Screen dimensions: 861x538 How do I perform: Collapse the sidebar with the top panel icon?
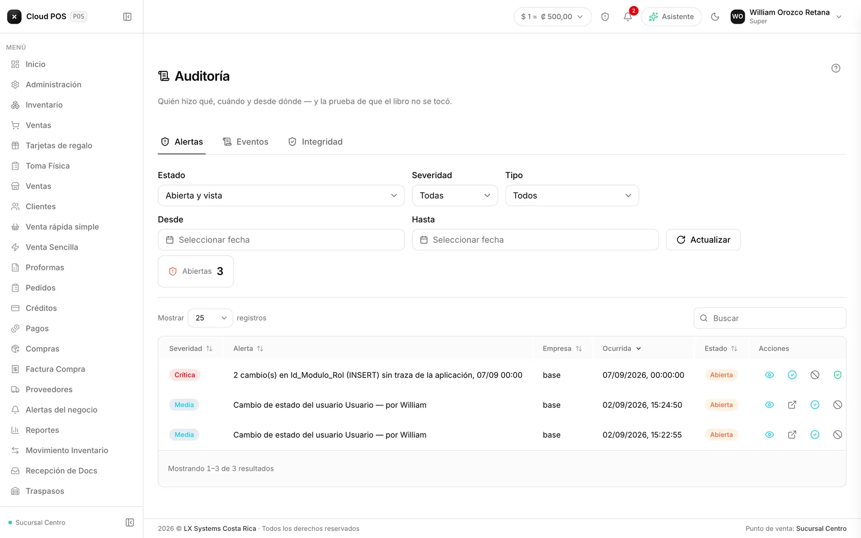point(128,17)
